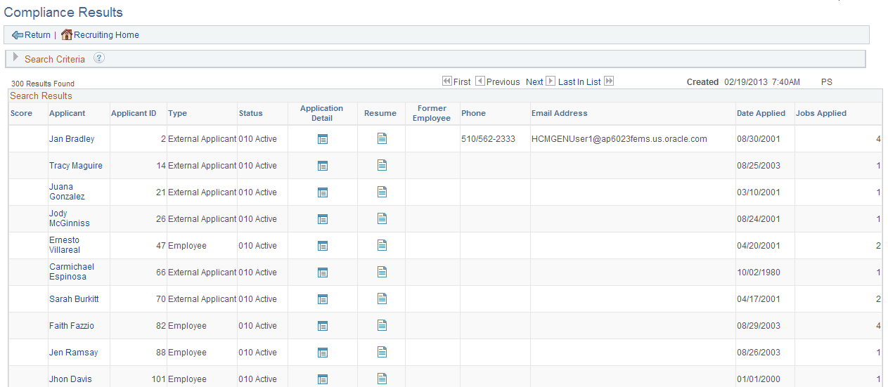View Jody McGinniss's resume

coord(382,218)
